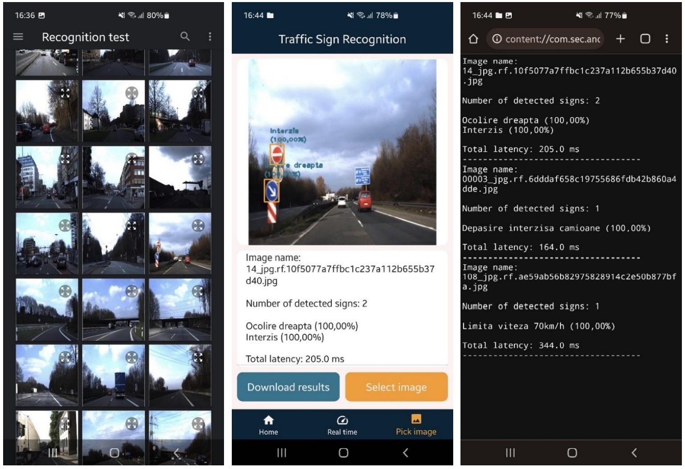Tap the content:// address bar in the browser

[x=546, y=39]
